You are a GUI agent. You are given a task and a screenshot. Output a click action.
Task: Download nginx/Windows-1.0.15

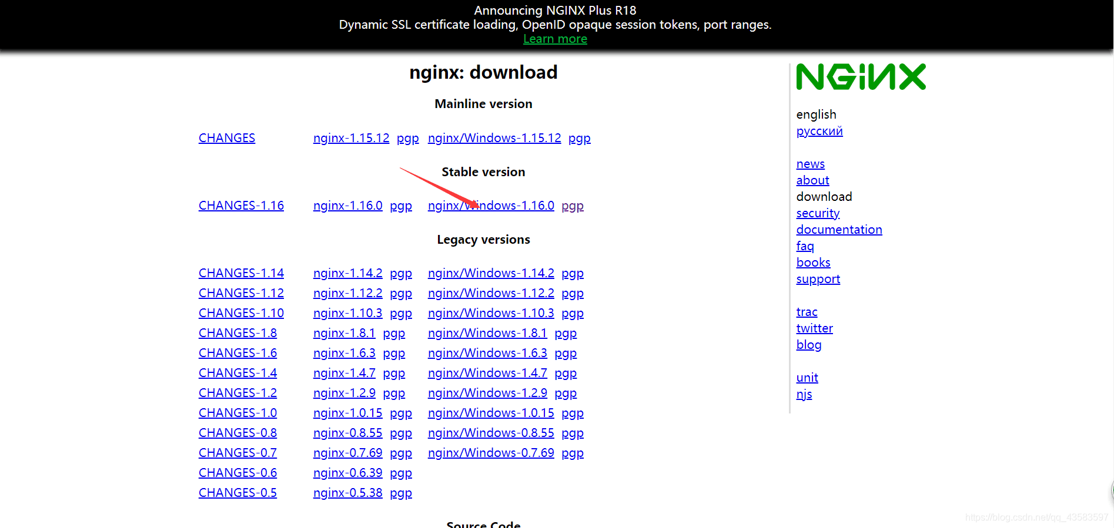[x=491, y=413]
